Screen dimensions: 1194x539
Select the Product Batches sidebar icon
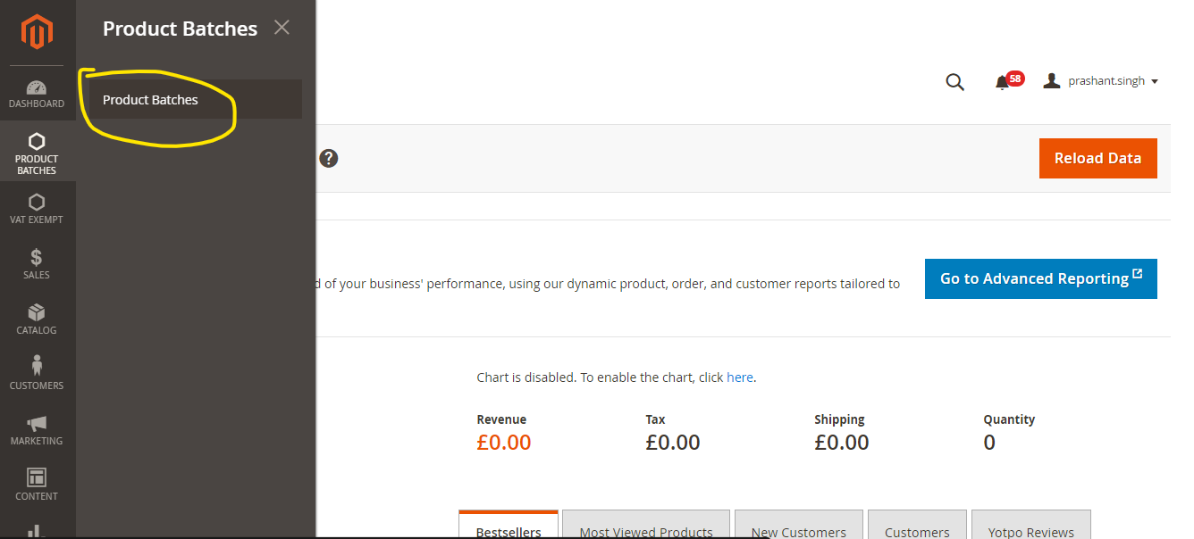[37, 153]
